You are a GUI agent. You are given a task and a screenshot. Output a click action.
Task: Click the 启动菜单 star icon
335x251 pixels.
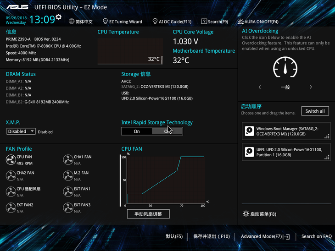point(246,214)
